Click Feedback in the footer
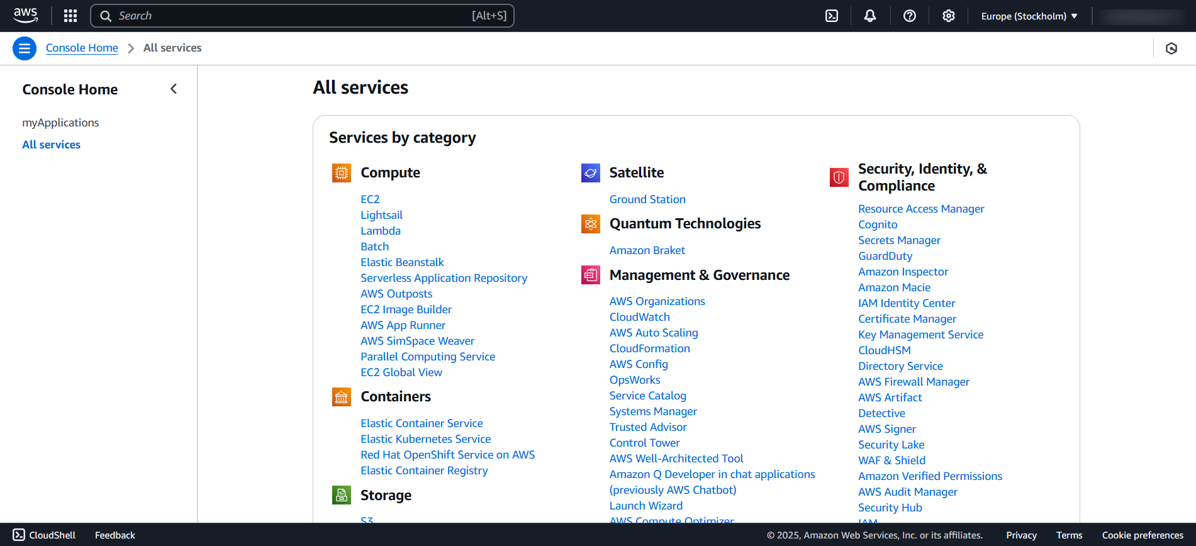 click(115, 535)
